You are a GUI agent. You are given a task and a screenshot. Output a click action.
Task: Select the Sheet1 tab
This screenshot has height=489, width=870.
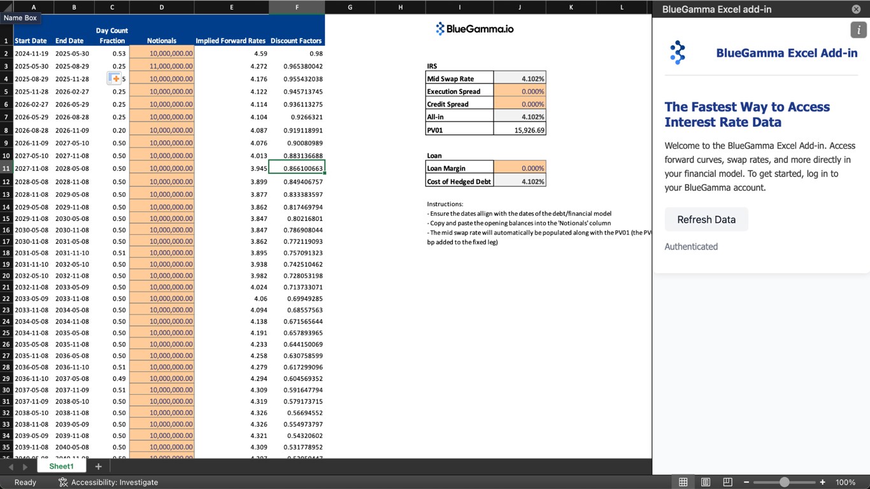[61, 466]
